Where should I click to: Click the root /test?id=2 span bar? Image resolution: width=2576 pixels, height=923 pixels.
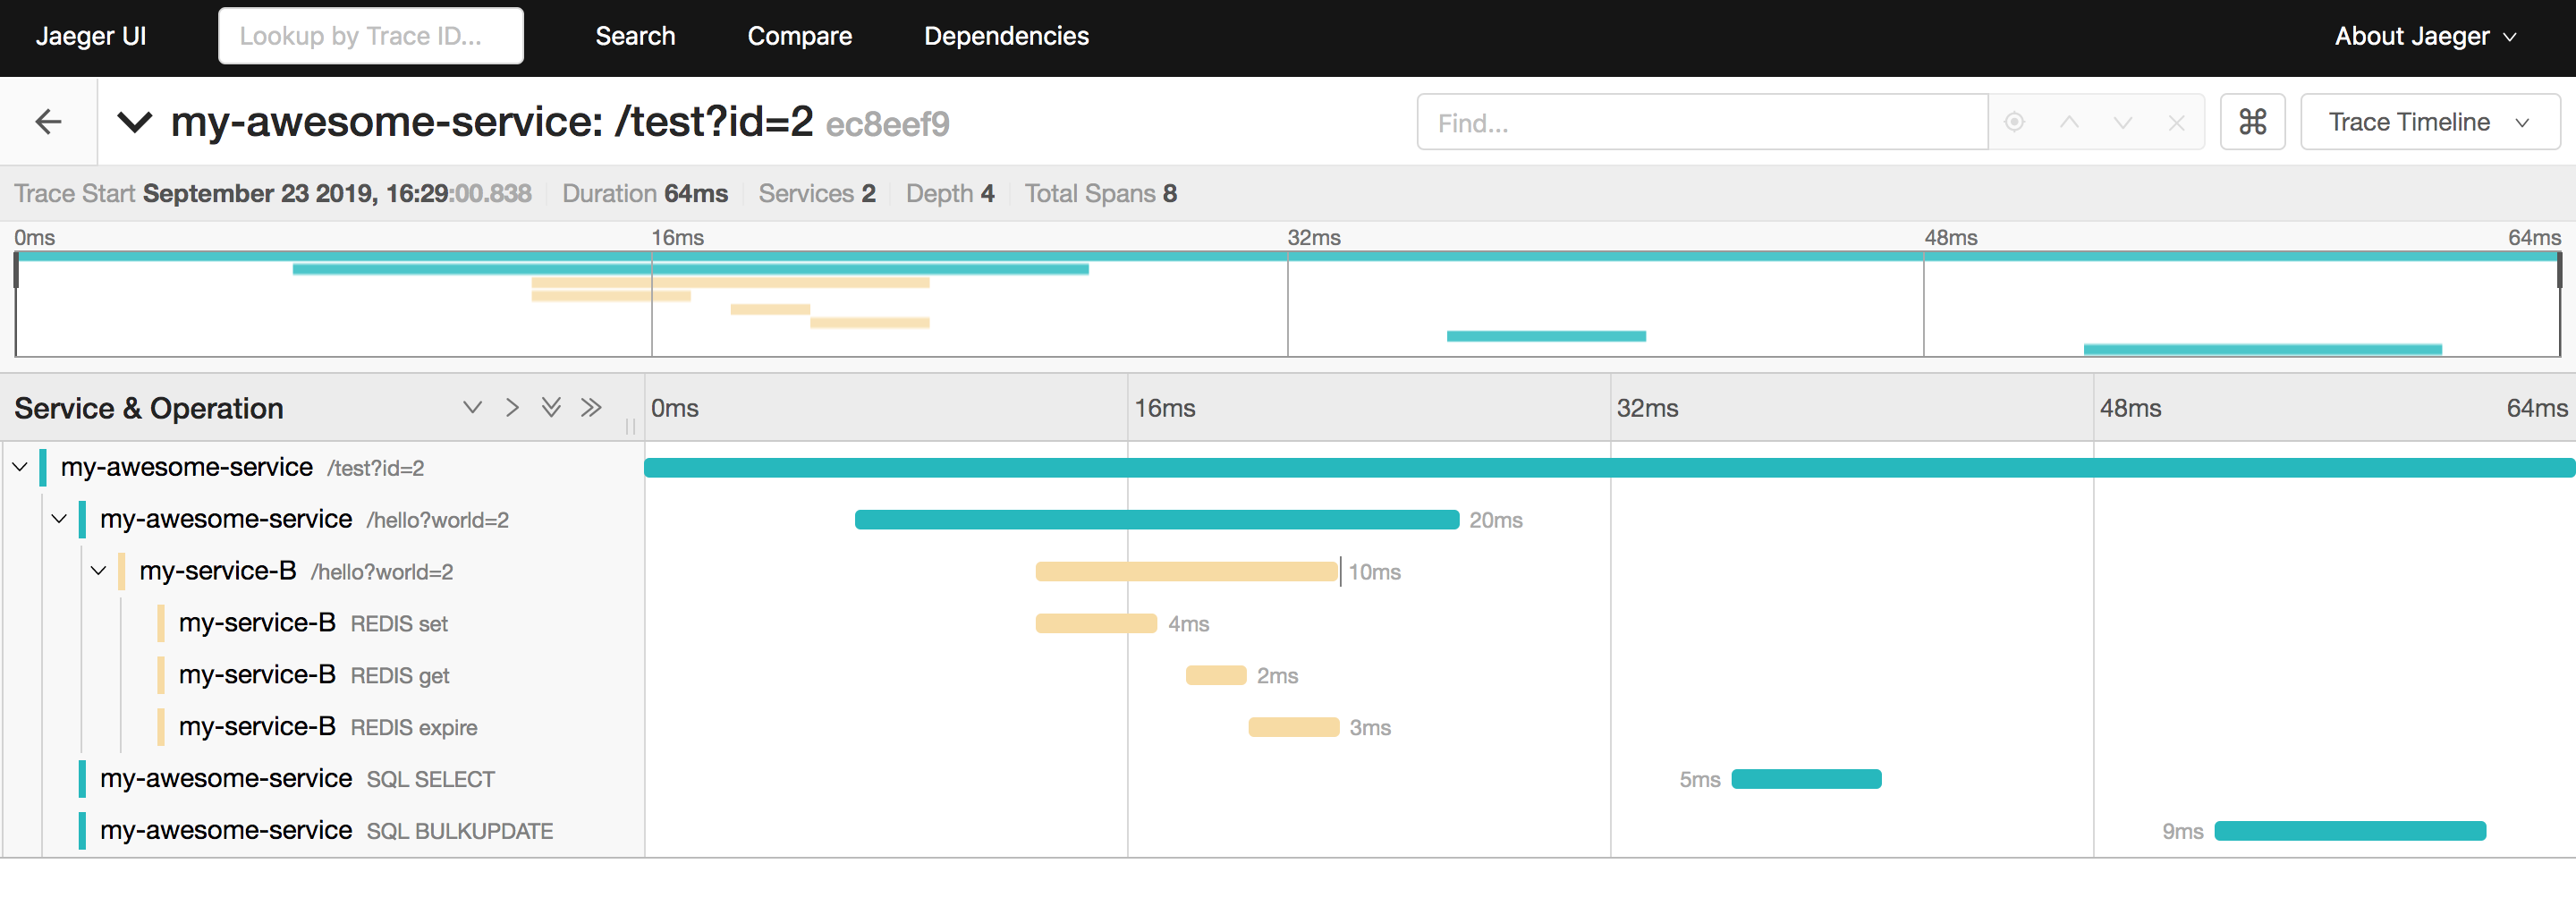coord(1609,468)
